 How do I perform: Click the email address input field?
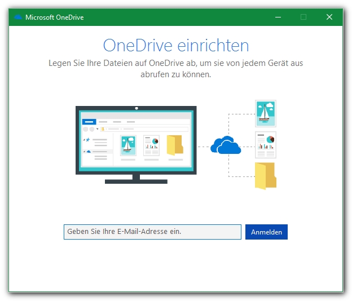pos(152,232)
